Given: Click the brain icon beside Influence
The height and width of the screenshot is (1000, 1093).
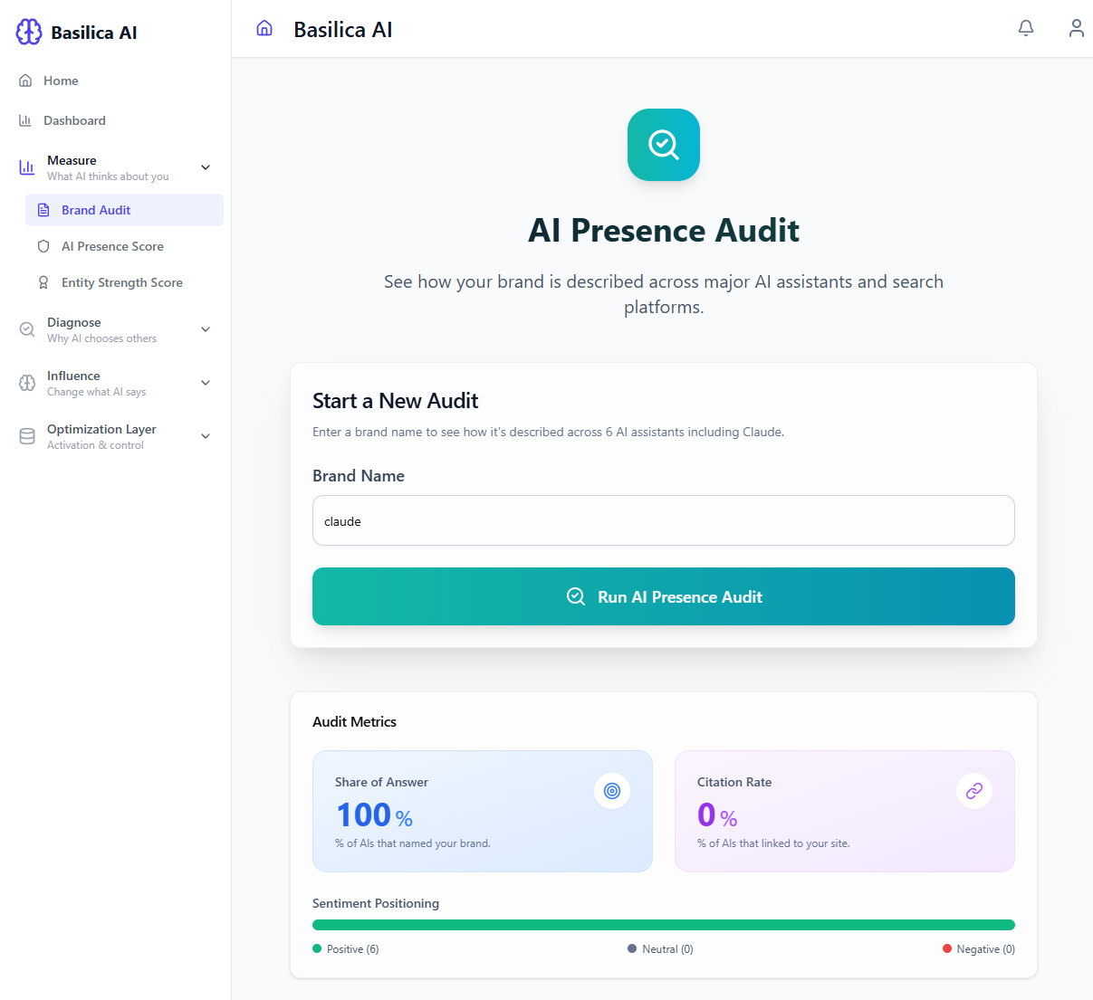Looking at the screenshot, I should 24,383.
